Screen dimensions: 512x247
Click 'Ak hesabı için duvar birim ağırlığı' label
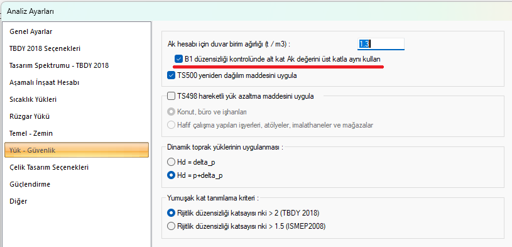point(229,44)
